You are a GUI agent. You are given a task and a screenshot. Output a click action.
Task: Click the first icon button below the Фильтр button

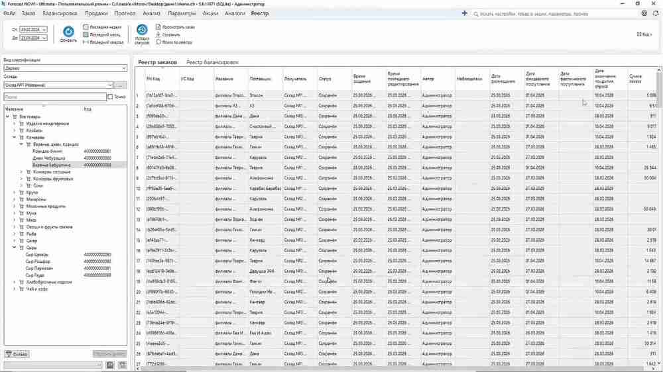110,365
